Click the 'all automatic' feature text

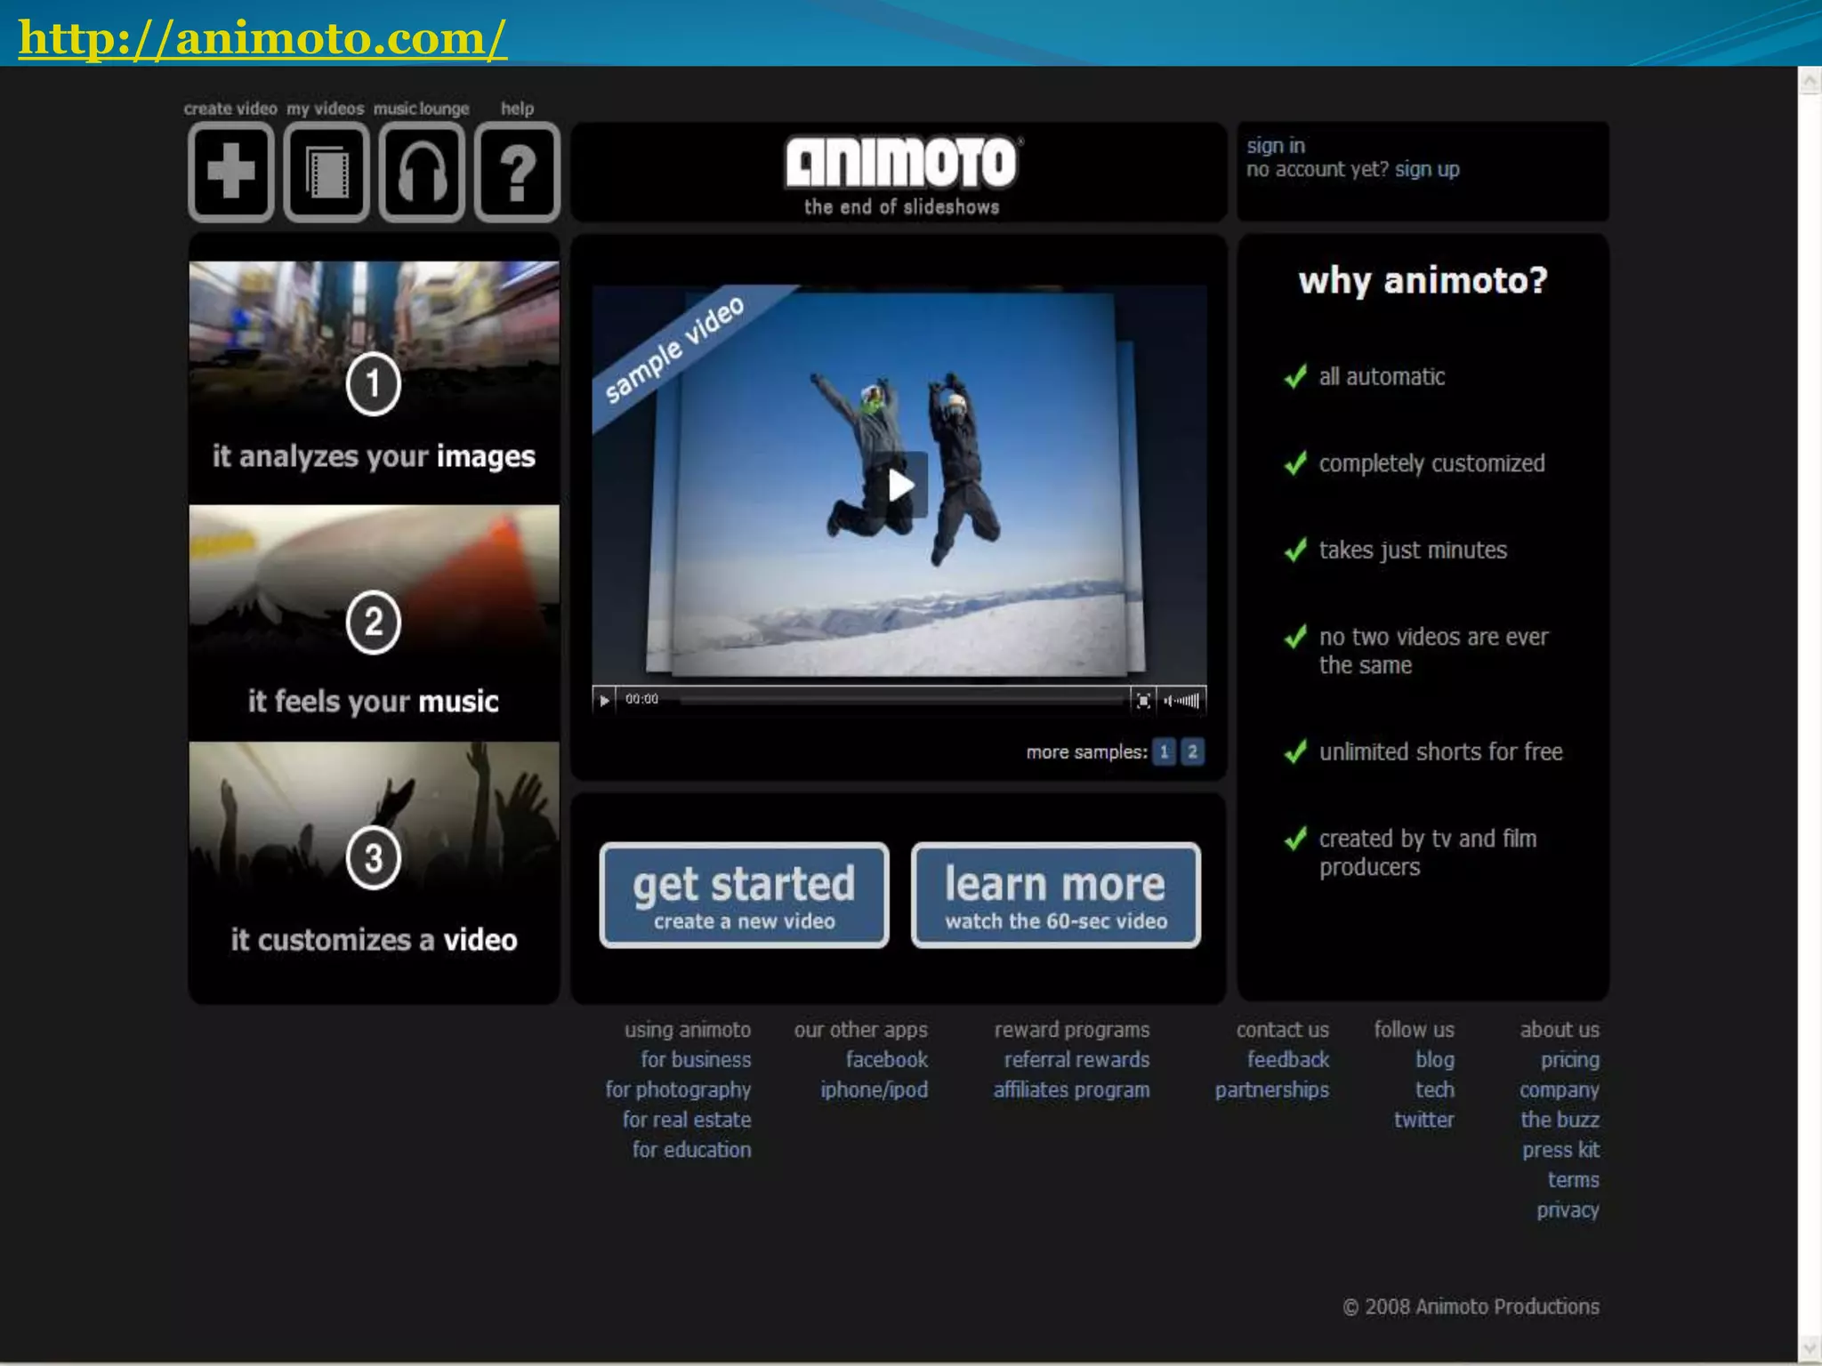tap(1382, 377)
